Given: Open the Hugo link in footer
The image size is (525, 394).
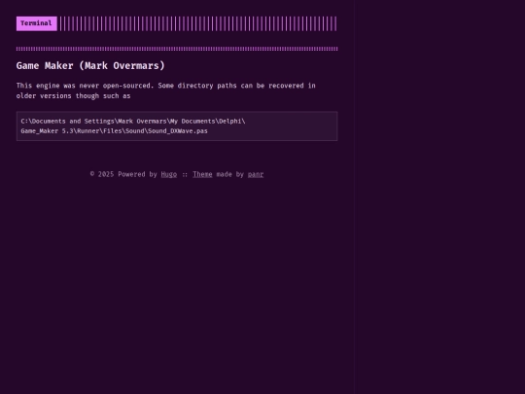Looking at the screenshot, I should pyautogui.click(x=169, y=174).
